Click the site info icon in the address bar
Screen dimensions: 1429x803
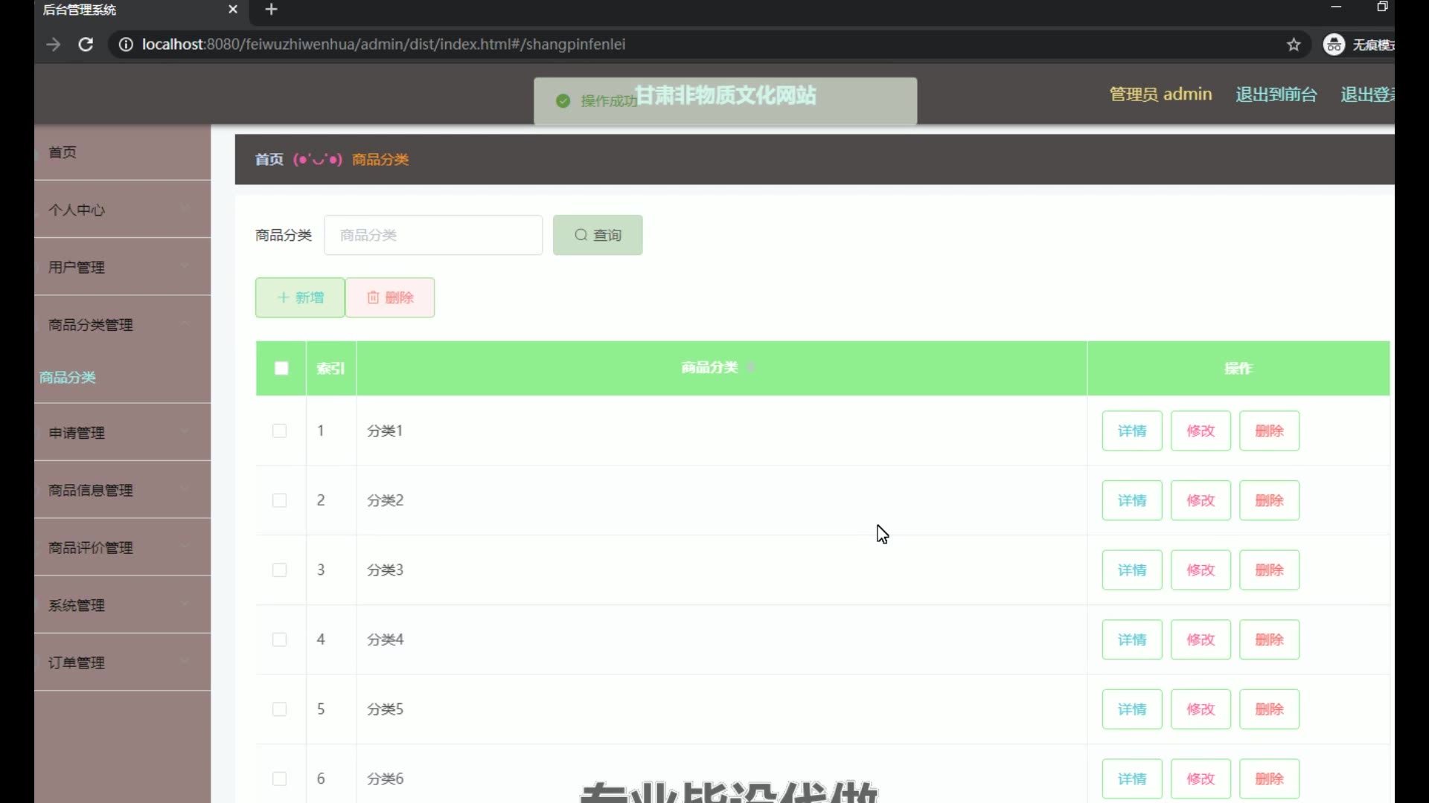[126, 45]
